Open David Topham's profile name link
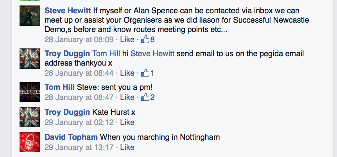 [x=71, y=137]
